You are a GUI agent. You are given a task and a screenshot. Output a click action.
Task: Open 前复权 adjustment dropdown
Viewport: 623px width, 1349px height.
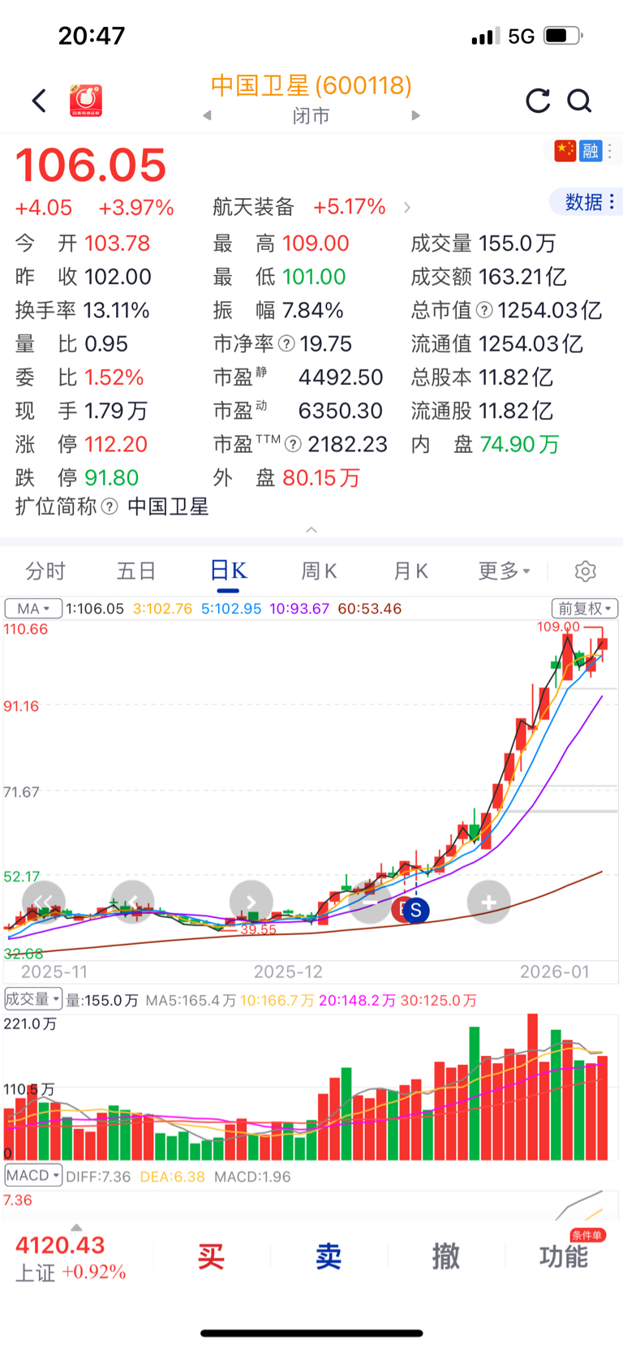click(x=585, y=608)
